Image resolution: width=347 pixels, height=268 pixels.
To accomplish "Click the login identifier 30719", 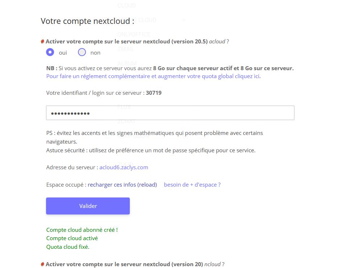I will [154, 93].
